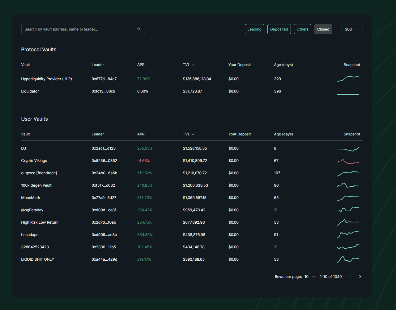
Task: Enable the Leading vaults filter
Action: pyautogui.click(x=254, y=29)
